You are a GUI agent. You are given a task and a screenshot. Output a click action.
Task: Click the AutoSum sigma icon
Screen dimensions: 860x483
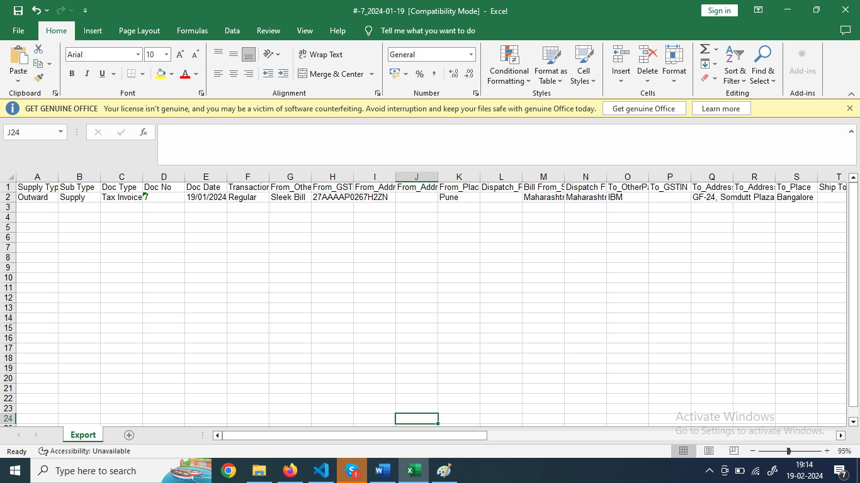pos(705,49)
